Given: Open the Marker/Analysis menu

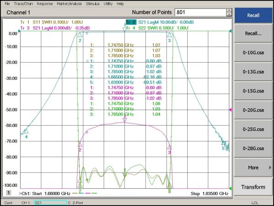Looking at the screenshot, I should coord(67,3).
